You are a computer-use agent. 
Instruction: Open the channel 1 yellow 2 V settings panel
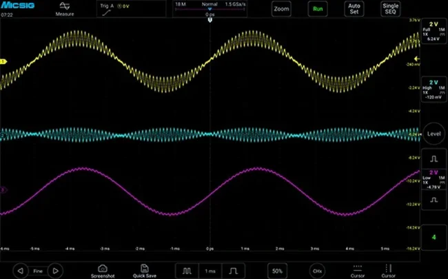[x=434, y=31]
